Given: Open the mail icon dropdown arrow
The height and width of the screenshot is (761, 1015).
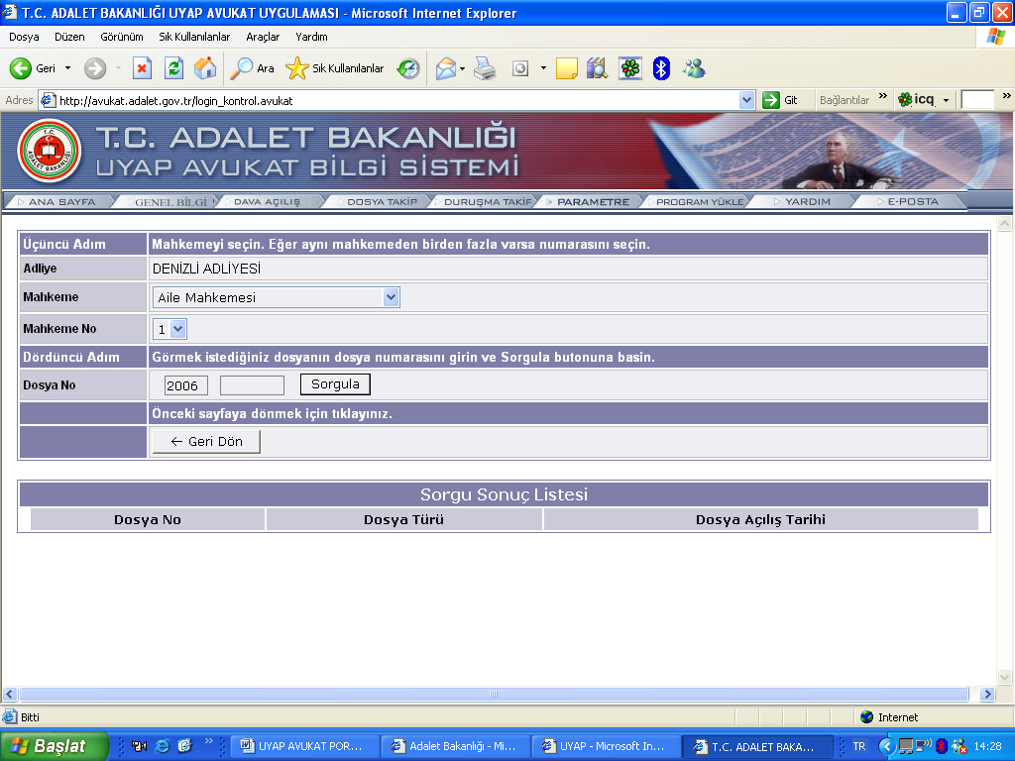Looking at the screenshot, I should pyautogui.click(x=462, y=68).
